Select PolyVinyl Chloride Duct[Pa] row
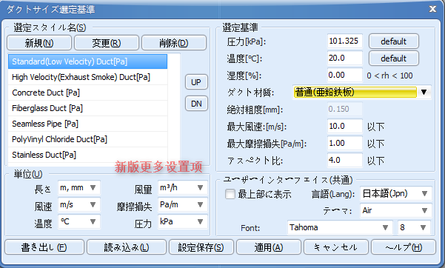The image size is (445, 268). pyautogui.click(x=87, y=139)
